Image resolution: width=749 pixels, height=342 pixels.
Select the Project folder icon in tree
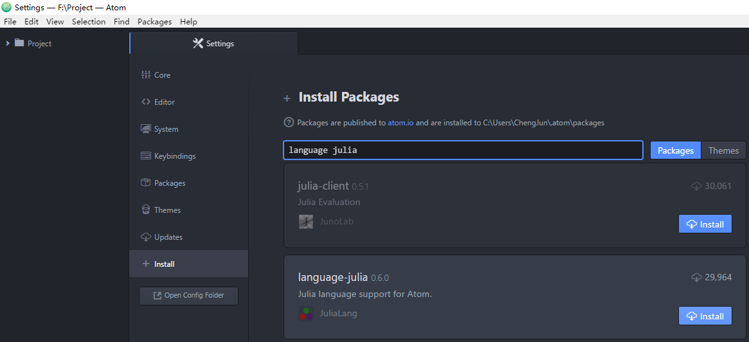pyautogui.click(x=19, y=43)
